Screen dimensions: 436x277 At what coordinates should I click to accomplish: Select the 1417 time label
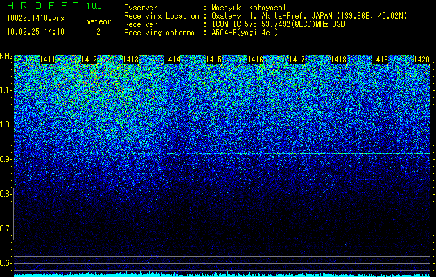coord(297,60)
